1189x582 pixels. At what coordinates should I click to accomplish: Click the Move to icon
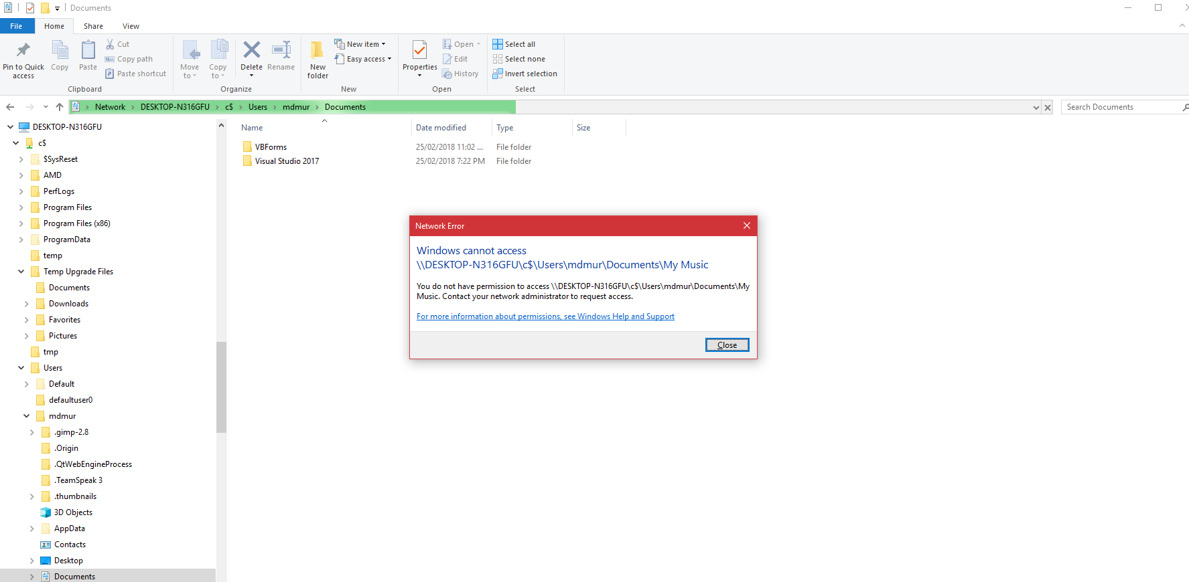[190, 51]
